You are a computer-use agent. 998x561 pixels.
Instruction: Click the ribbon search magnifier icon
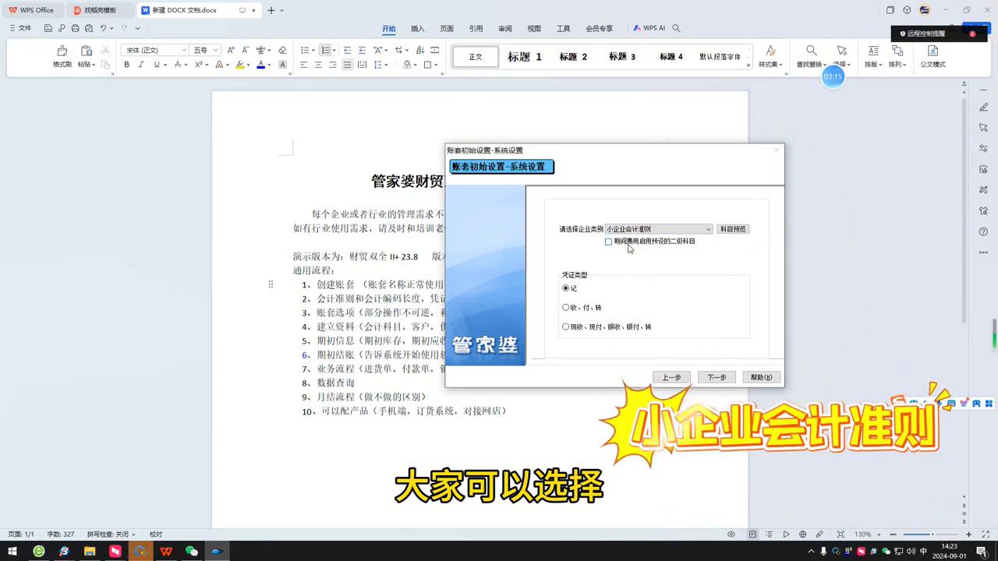(676, 28)
